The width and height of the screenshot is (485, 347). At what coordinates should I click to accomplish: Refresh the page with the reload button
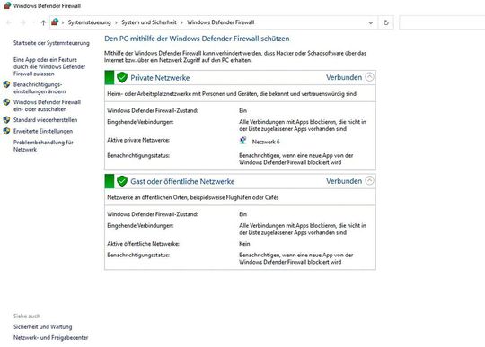point(385,22)
